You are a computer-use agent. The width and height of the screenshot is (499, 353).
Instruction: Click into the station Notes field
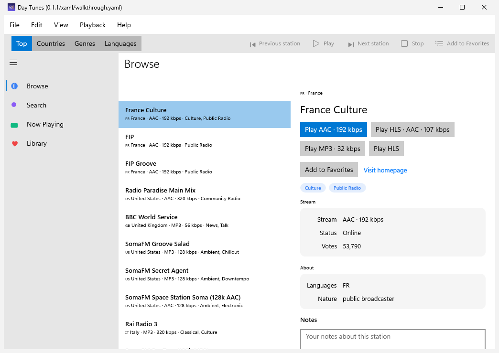393,339
